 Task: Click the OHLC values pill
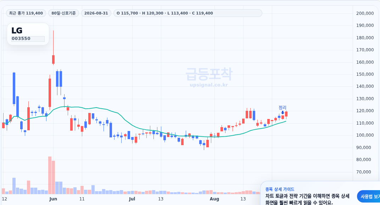click(188, 13)
